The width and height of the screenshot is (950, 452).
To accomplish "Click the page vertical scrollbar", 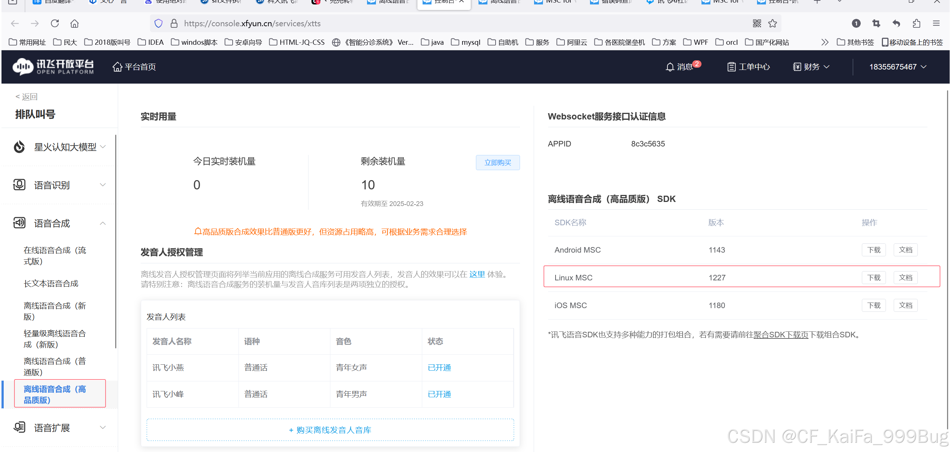I will [947, 259].
